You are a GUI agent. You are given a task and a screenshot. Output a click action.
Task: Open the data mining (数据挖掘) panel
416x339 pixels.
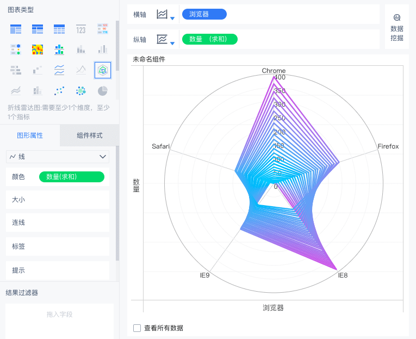tap(396, 27)
